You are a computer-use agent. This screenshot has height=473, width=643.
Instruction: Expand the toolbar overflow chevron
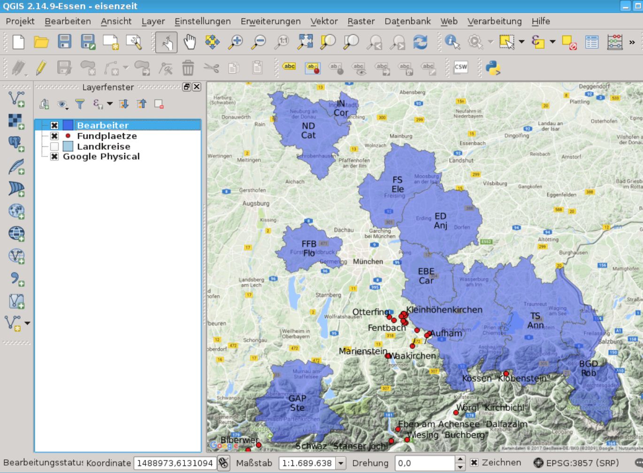tap(632, 42)
